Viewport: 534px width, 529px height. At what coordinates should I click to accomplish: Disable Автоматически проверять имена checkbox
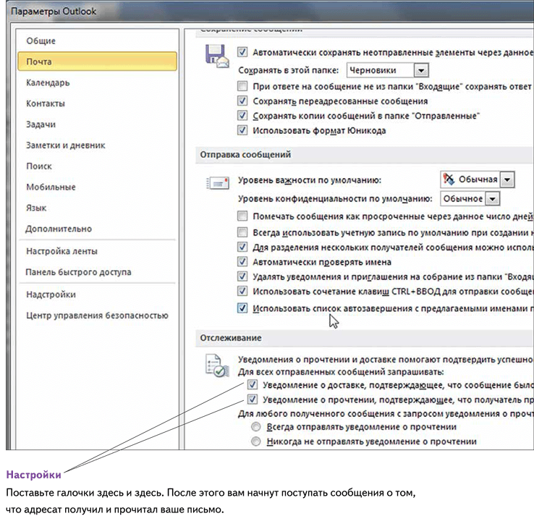coord(242,261)
